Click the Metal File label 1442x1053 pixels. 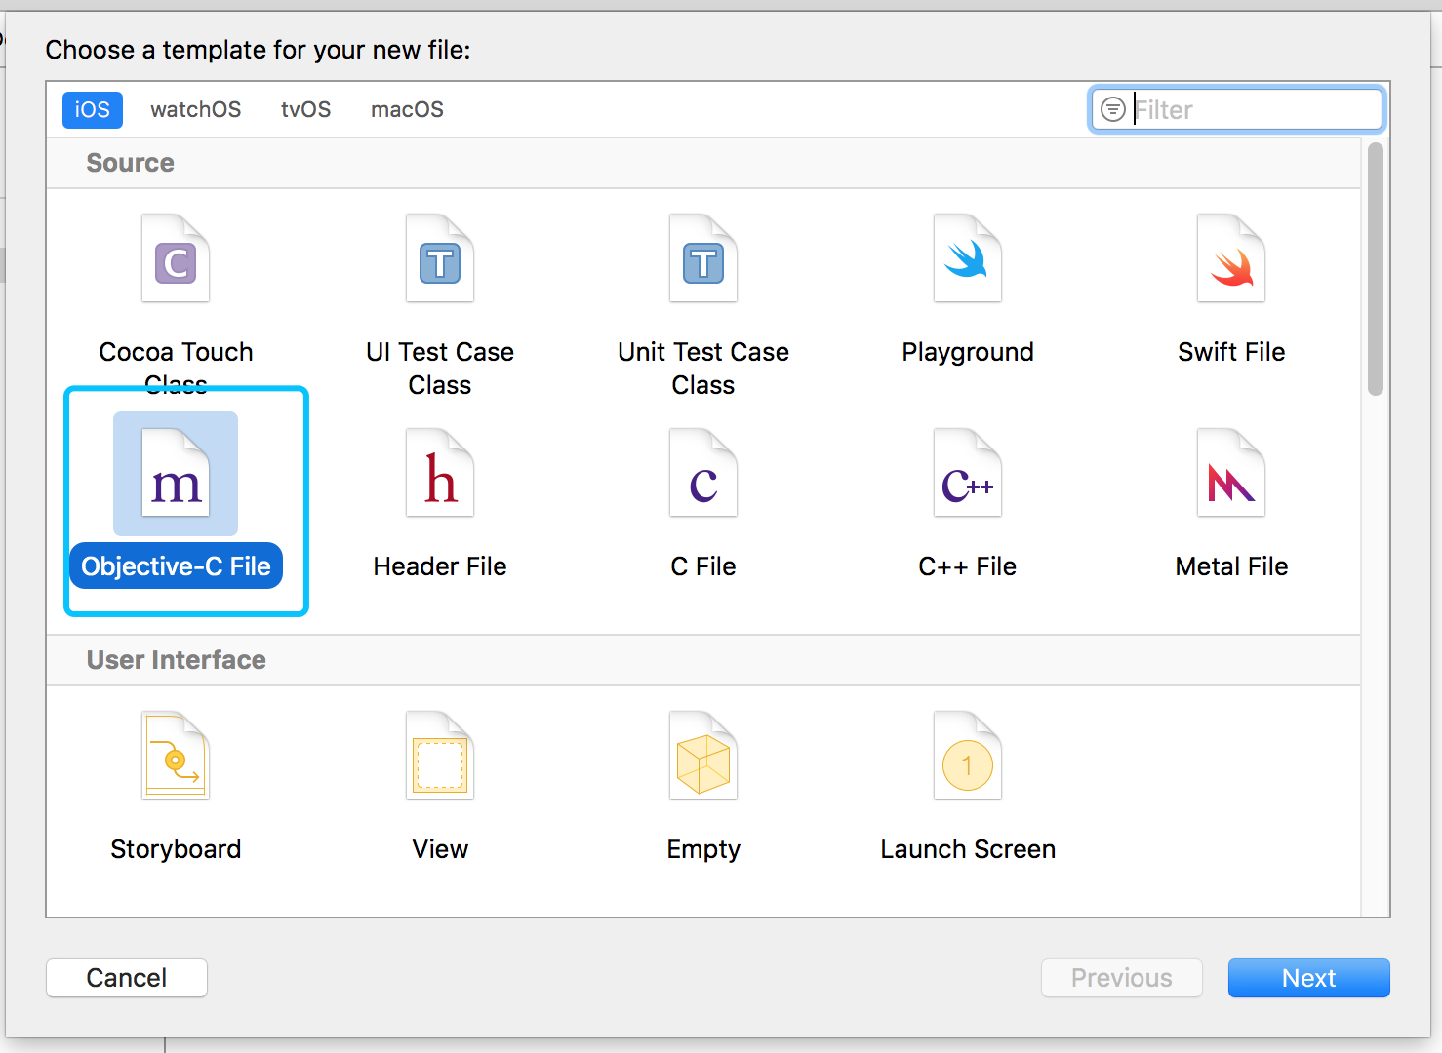click(x=1231, y=566)
